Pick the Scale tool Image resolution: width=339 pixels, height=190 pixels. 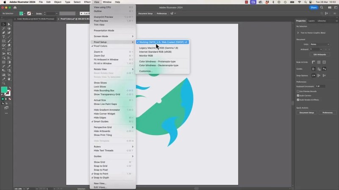tap(9, 49)
